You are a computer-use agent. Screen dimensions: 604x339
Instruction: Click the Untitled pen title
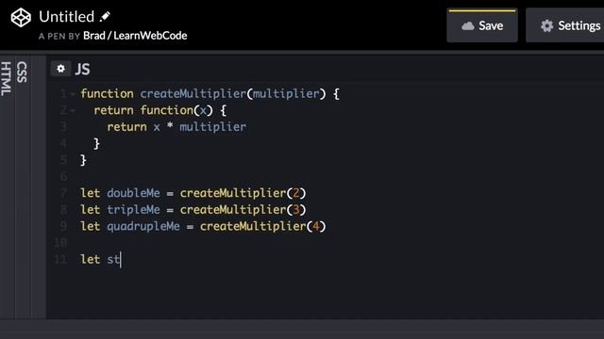click(x=67, y=17)
